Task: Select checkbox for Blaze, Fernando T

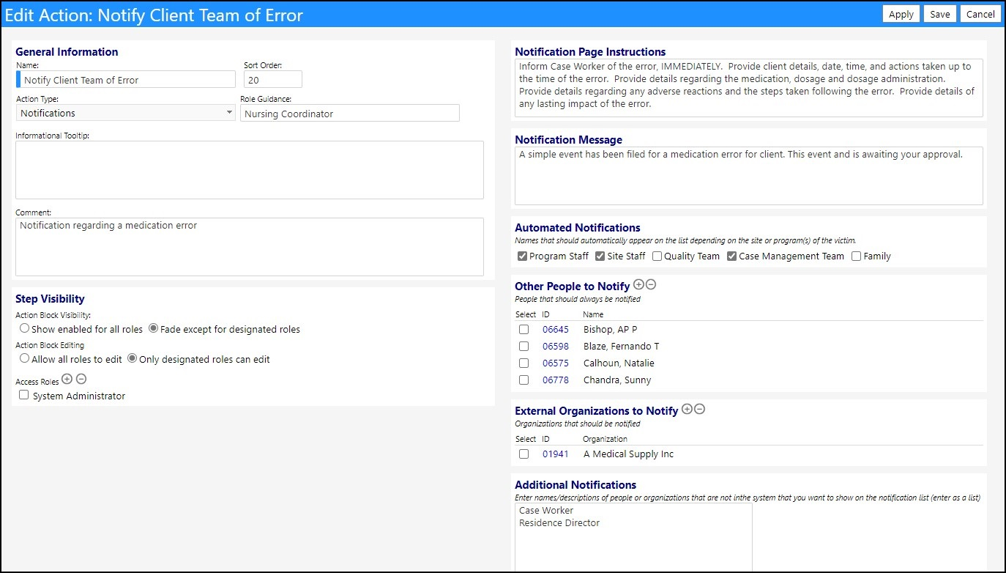Action: [x=524, y=347]
